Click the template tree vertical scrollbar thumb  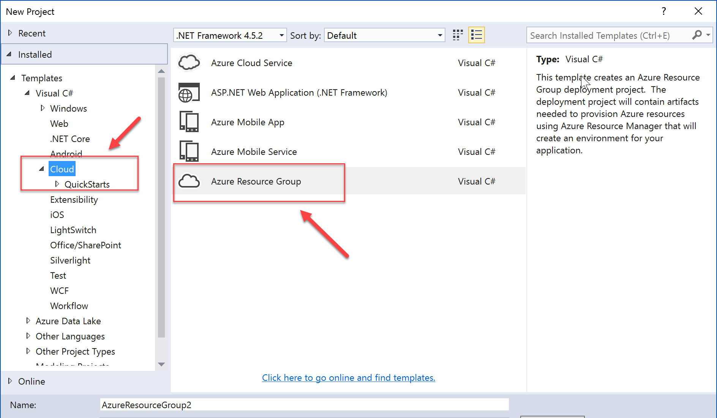click(161, 207)
